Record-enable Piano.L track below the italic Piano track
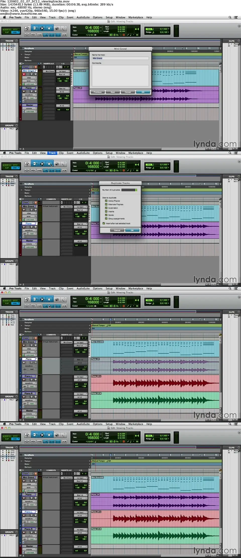This screenshot has width=241, height=558. click(x=24, y=380)
